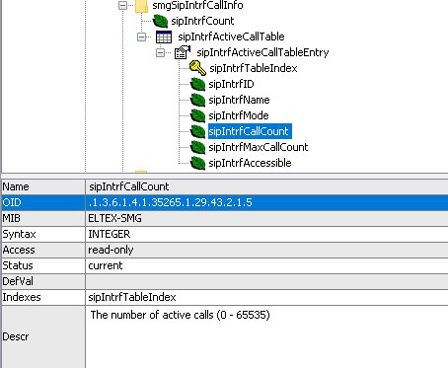The height and width of the screenshot is (368, 448).
Task: Click the leaf icon beside sipIntrfMode
Action: tap(197, 115)
